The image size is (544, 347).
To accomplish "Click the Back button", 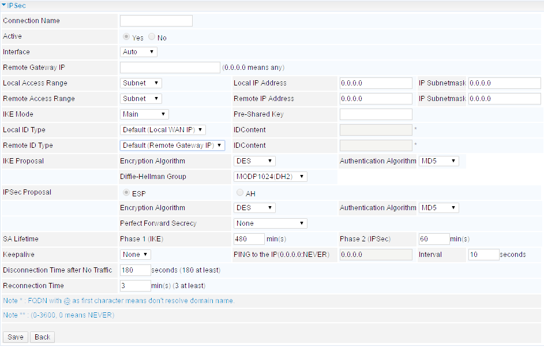I will pyautogui.click(x=42, y=337).
